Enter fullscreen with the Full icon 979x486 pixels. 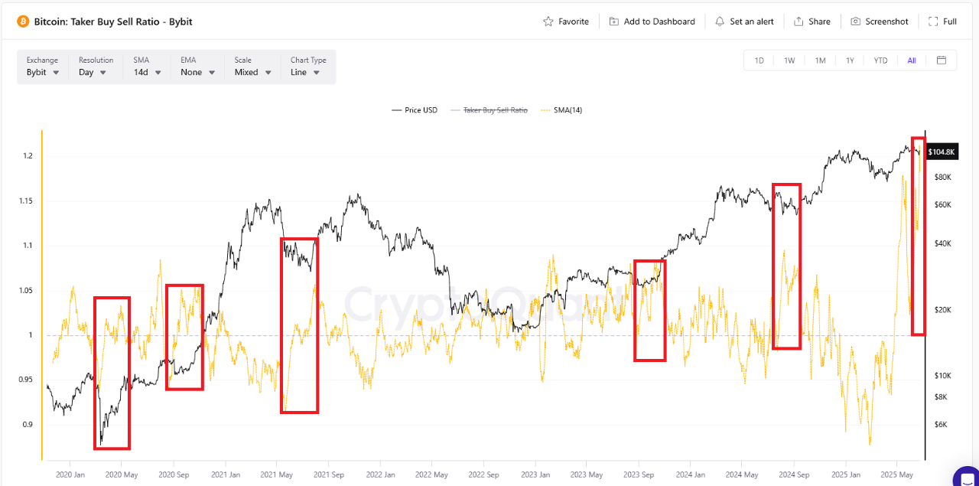click(x=932, y=21)
